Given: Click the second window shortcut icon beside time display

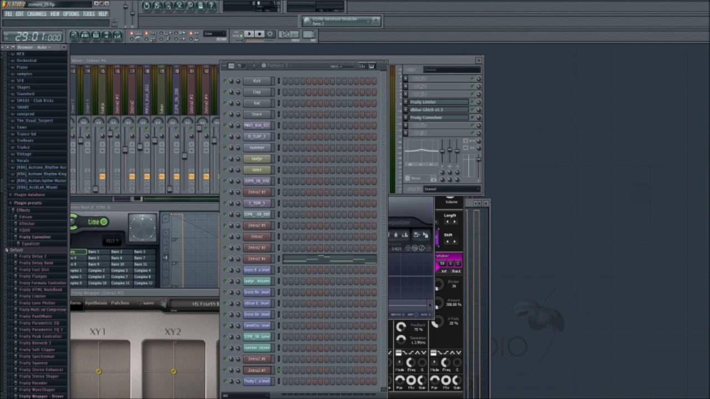Looking at the screenshot, I should 85,35.
